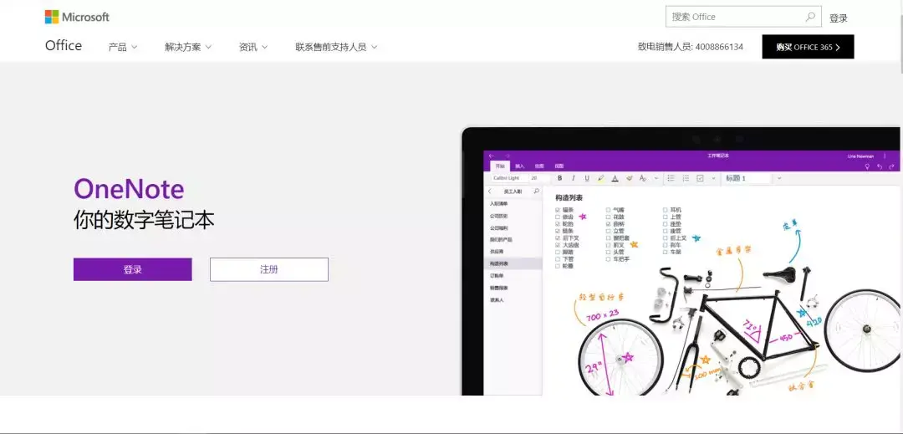Click the to-do tag checkbox icon in the OneNote toolbar
This screenshot has height=434, width=903.
click(700, 178)
